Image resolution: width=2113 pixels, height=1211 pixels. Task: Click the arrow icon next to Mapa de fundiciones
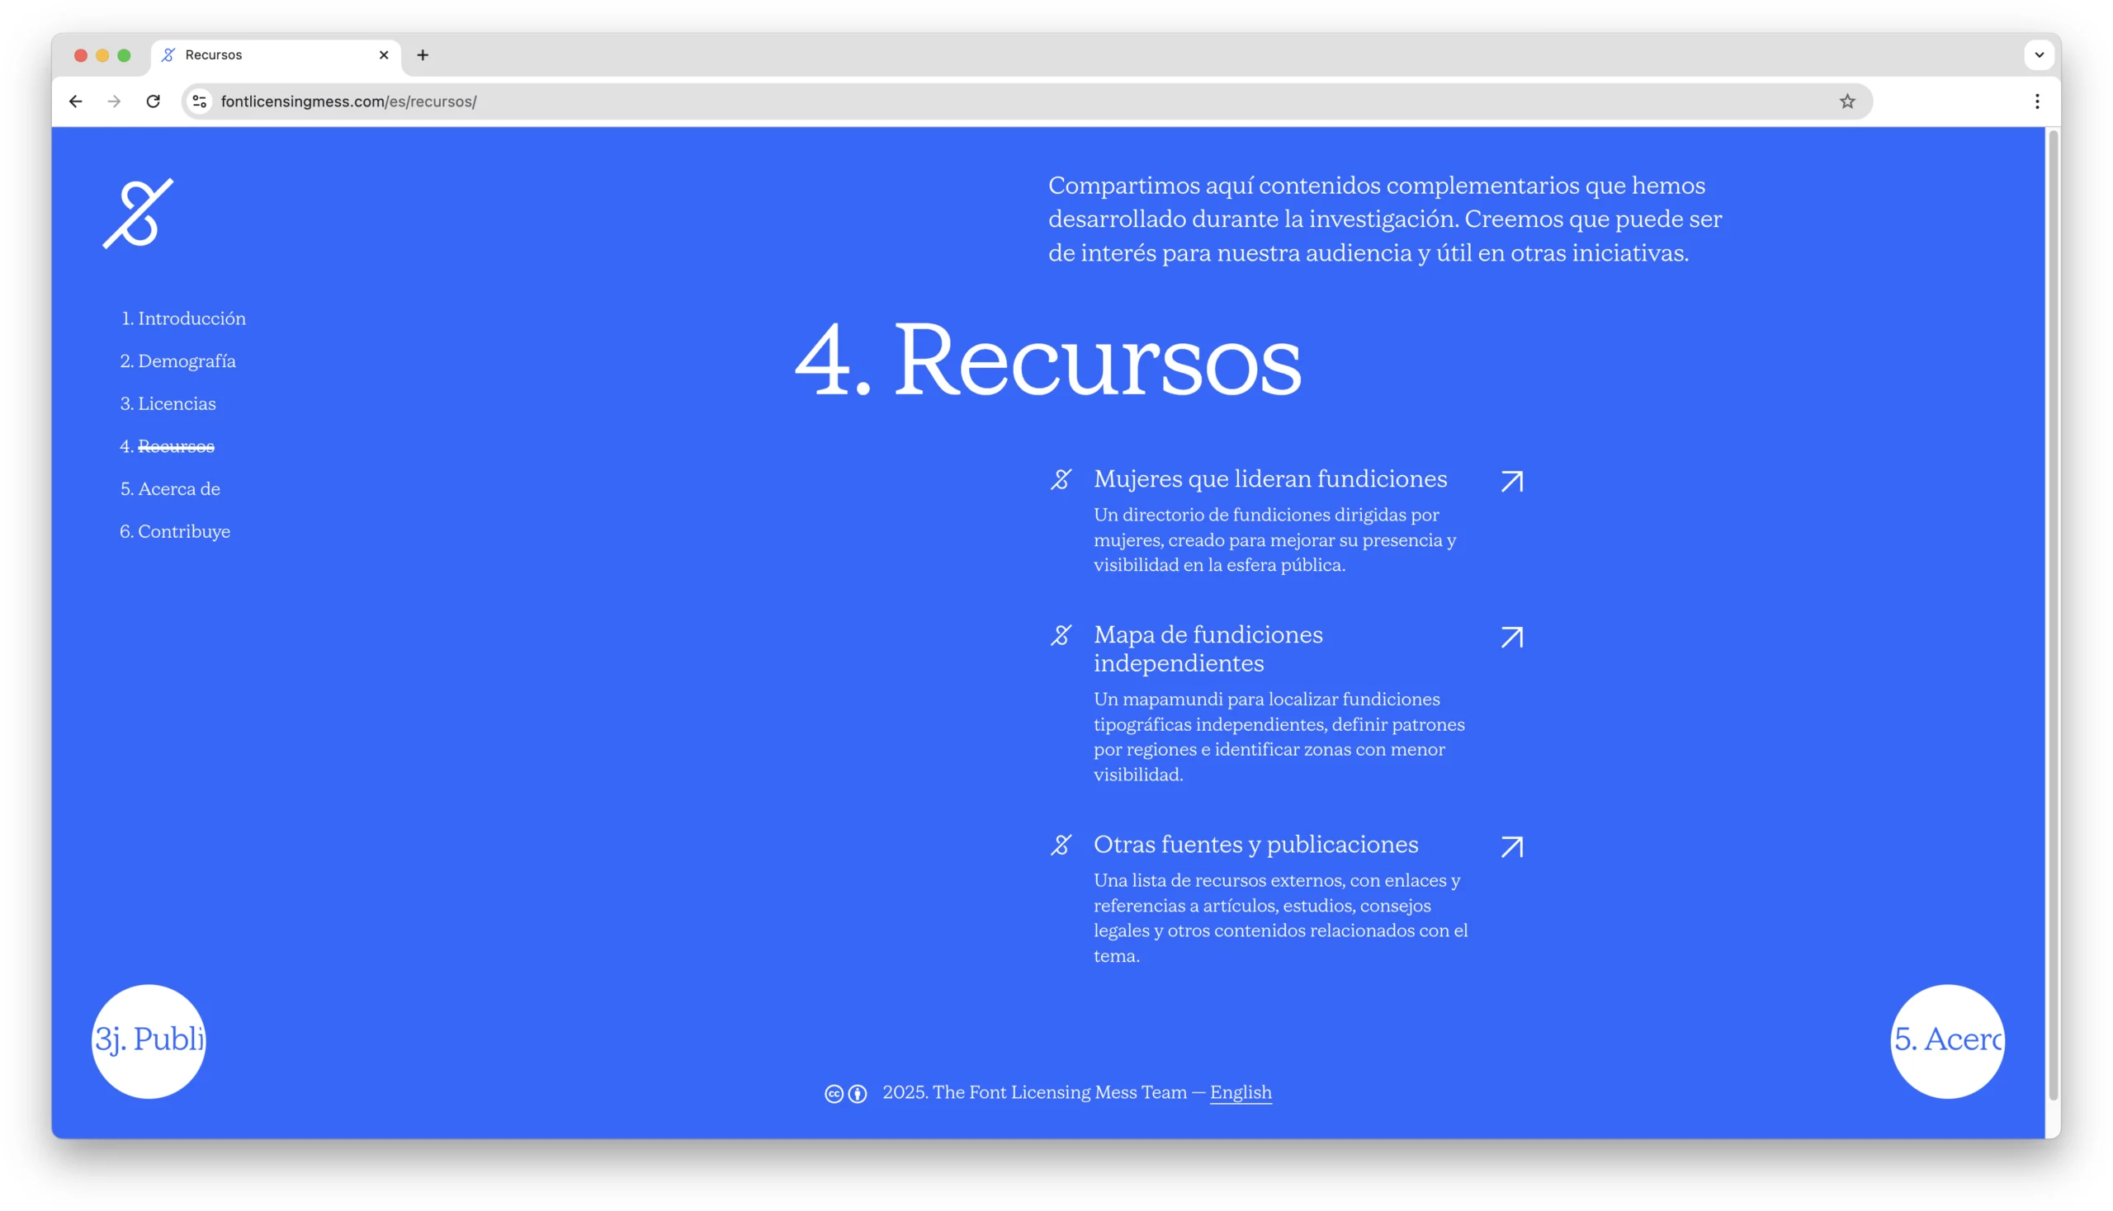[1511, 637]
